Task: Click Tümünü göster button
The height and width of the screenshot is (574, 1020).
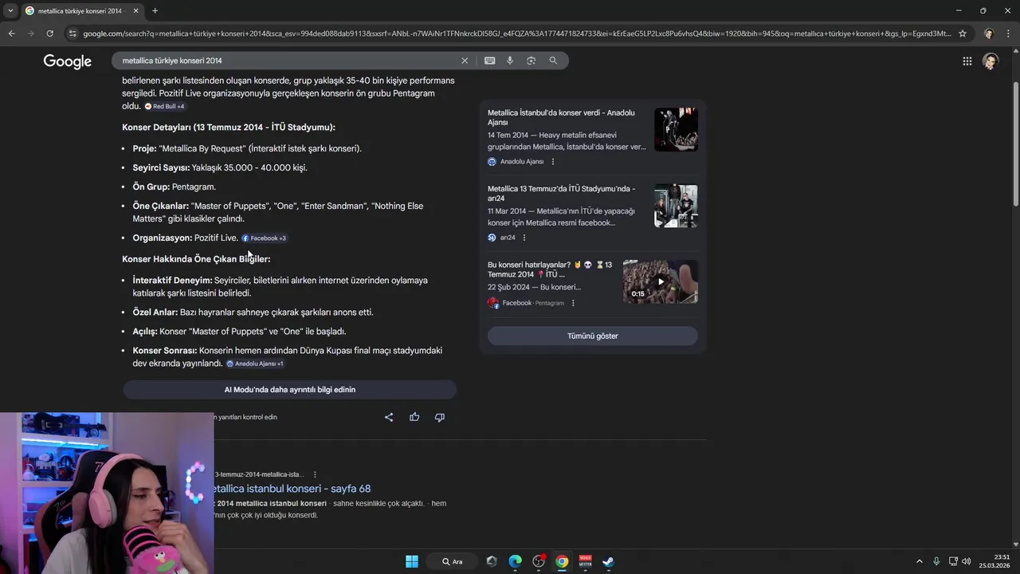Action: click(x=592, y=336)
